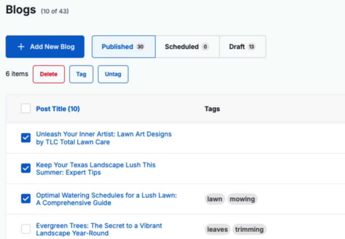Uncheck the Optimal Watering Schedules post checkbox
Viewport: 345px width, 239px height.
tap(26, 198)
